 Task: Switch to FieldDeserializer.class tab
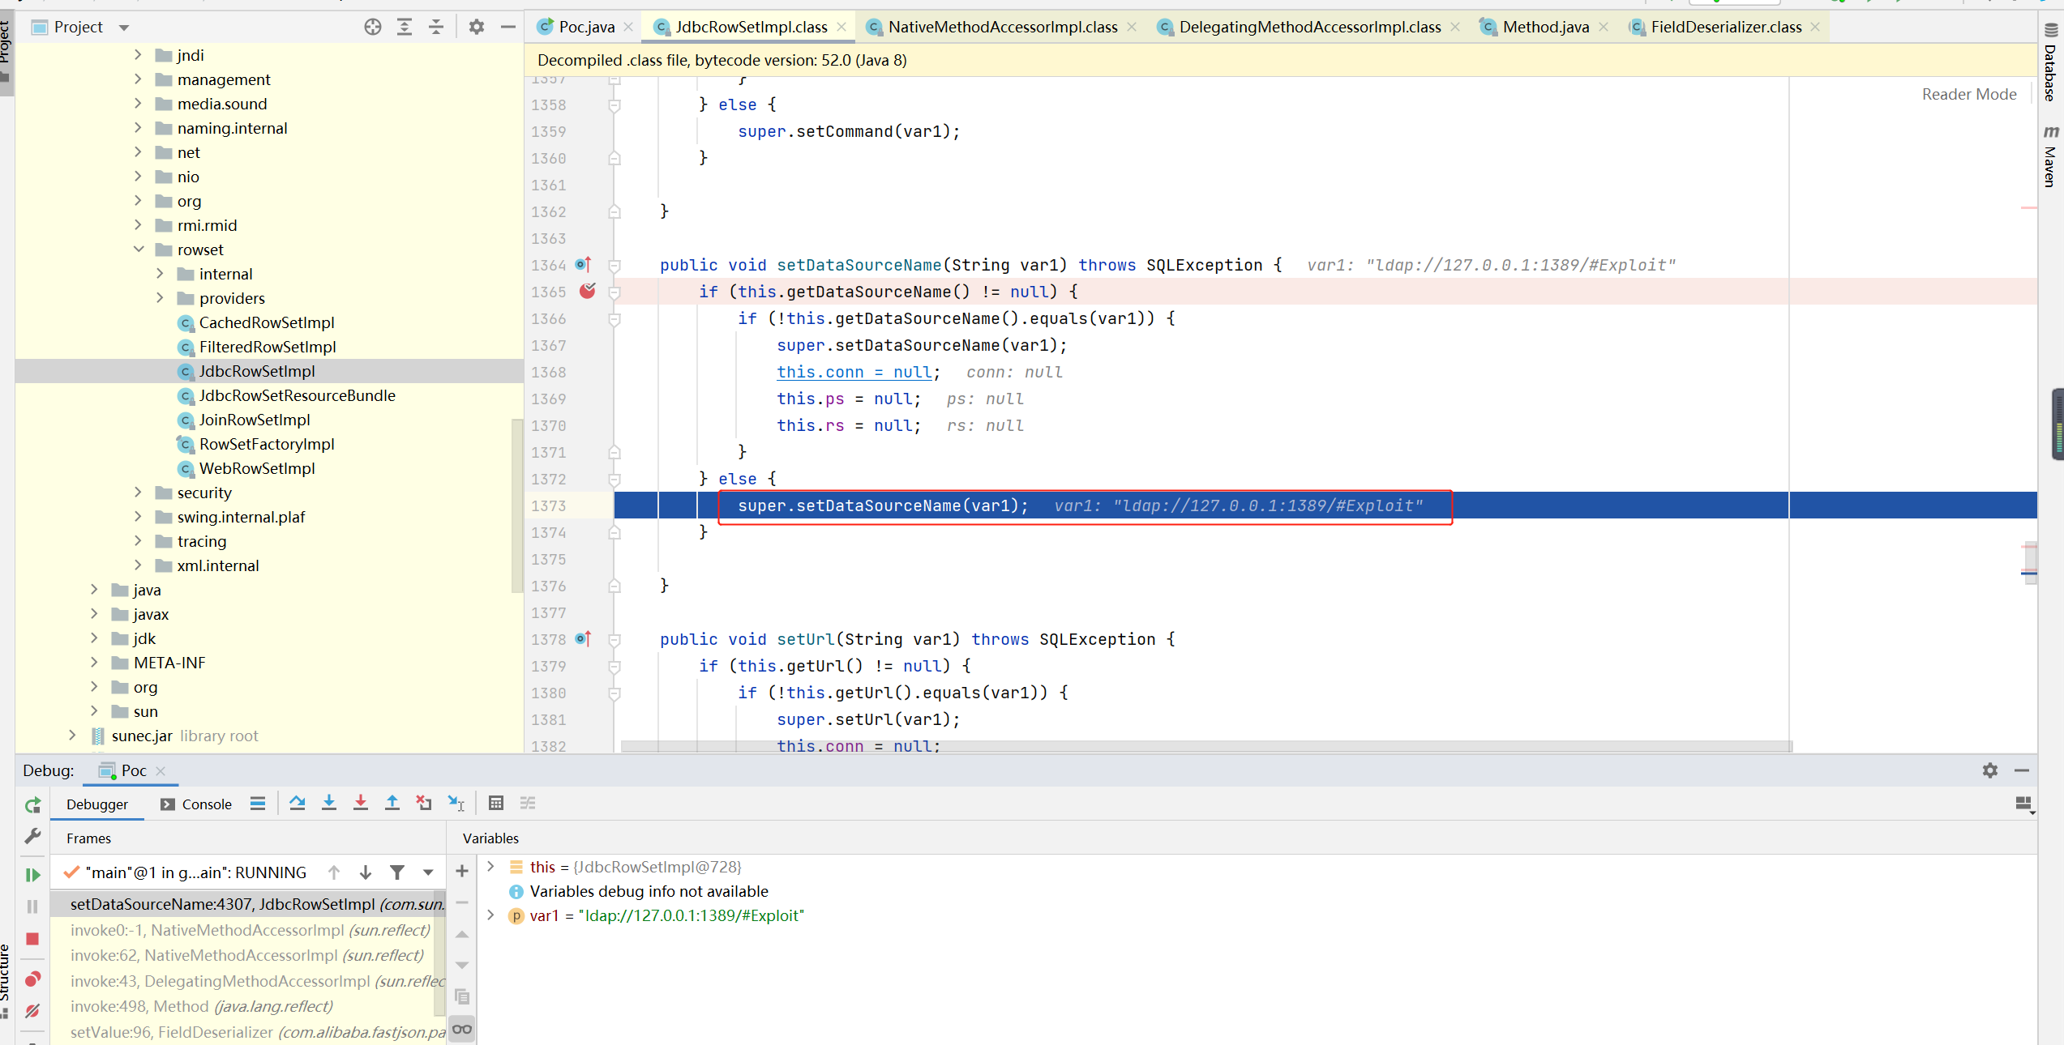[x=1725, y=28]
